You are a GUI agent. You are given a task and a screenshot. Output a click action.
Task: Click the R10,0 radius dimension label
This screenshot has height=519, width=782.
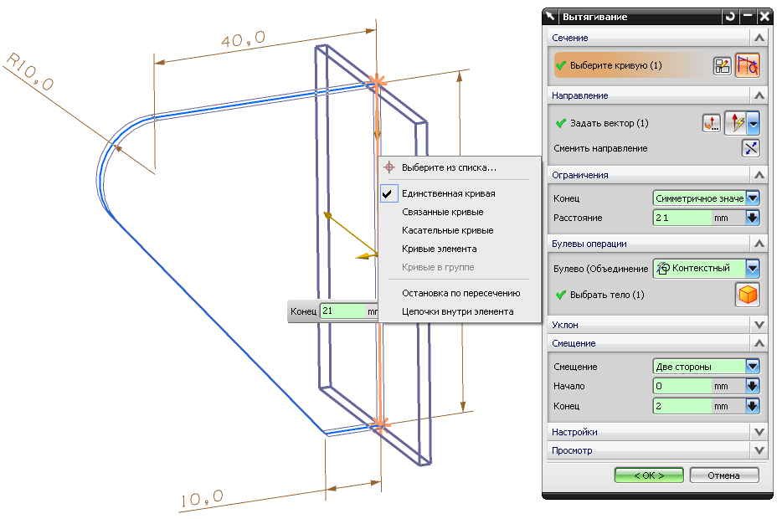(x=29, y=72)
